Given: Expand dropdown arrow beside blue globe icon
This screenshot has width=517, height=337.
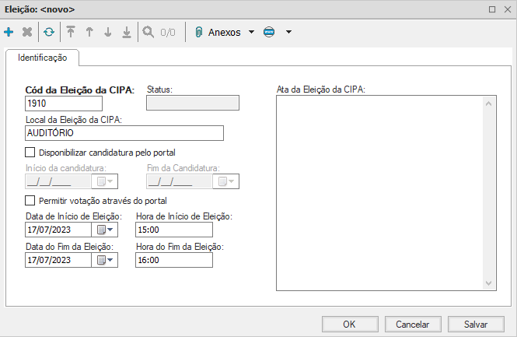Looking at the screenshot, I should 288,33.
